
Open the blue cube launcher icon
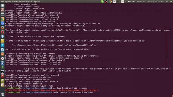click(x=2, y=37)
